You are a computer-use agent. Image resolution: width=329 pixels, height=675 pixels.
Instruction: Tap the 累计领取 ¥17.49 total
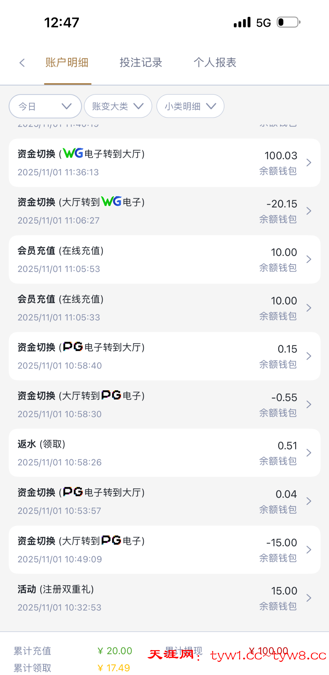click(x=114, y=668)
